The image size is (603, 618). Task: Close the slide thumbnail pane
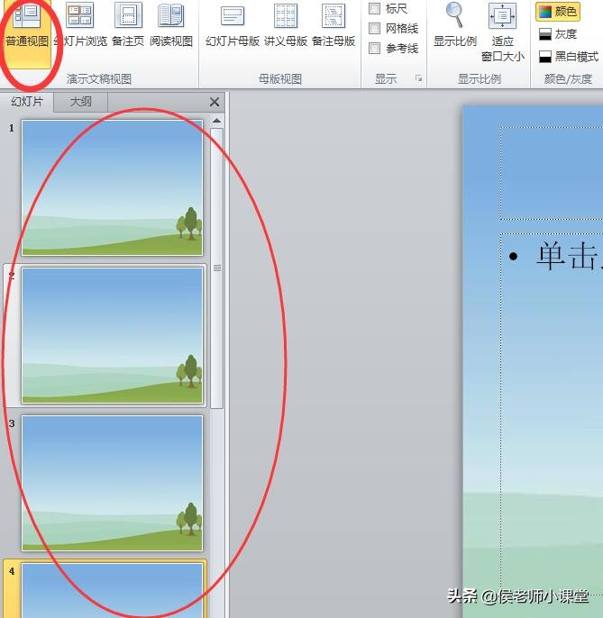point(215,102)
